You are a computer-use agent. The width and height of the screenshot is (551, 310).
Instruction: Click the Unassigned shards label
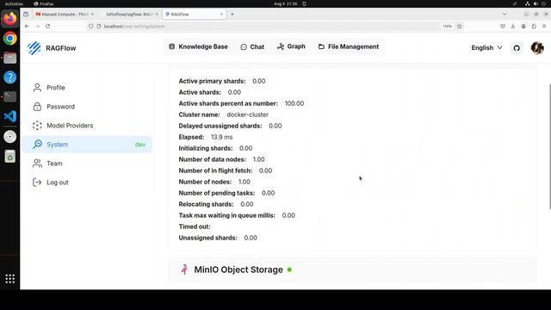tap(208, 238)
